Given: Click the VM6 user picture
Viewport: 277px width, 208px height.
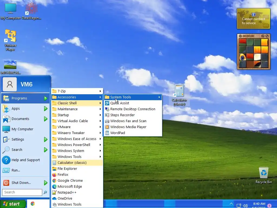Looking at the screenshot, I should coord(10,84).
